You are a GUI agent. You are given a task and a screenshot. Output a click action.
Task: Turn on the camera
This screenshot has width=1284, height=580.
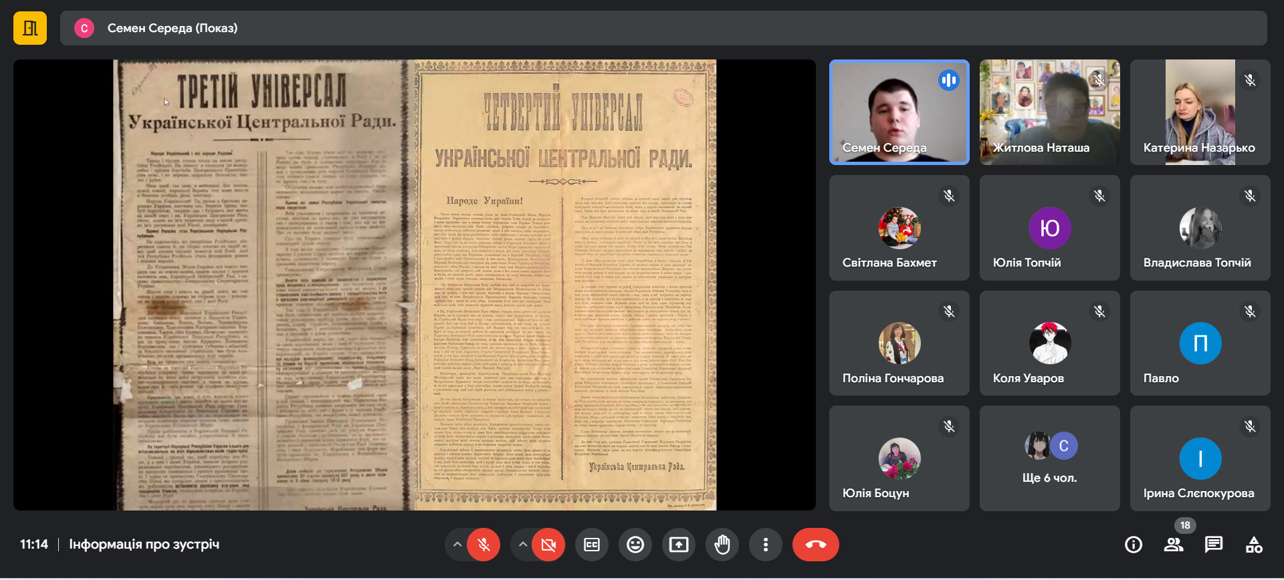click(548, 545)
